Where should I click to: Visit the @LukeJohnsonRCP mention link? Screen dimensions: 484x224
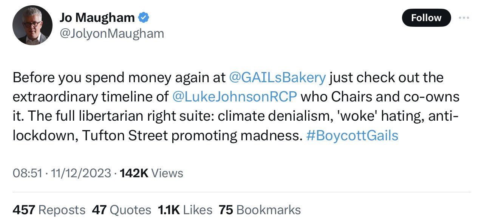[x=234, y=97]
